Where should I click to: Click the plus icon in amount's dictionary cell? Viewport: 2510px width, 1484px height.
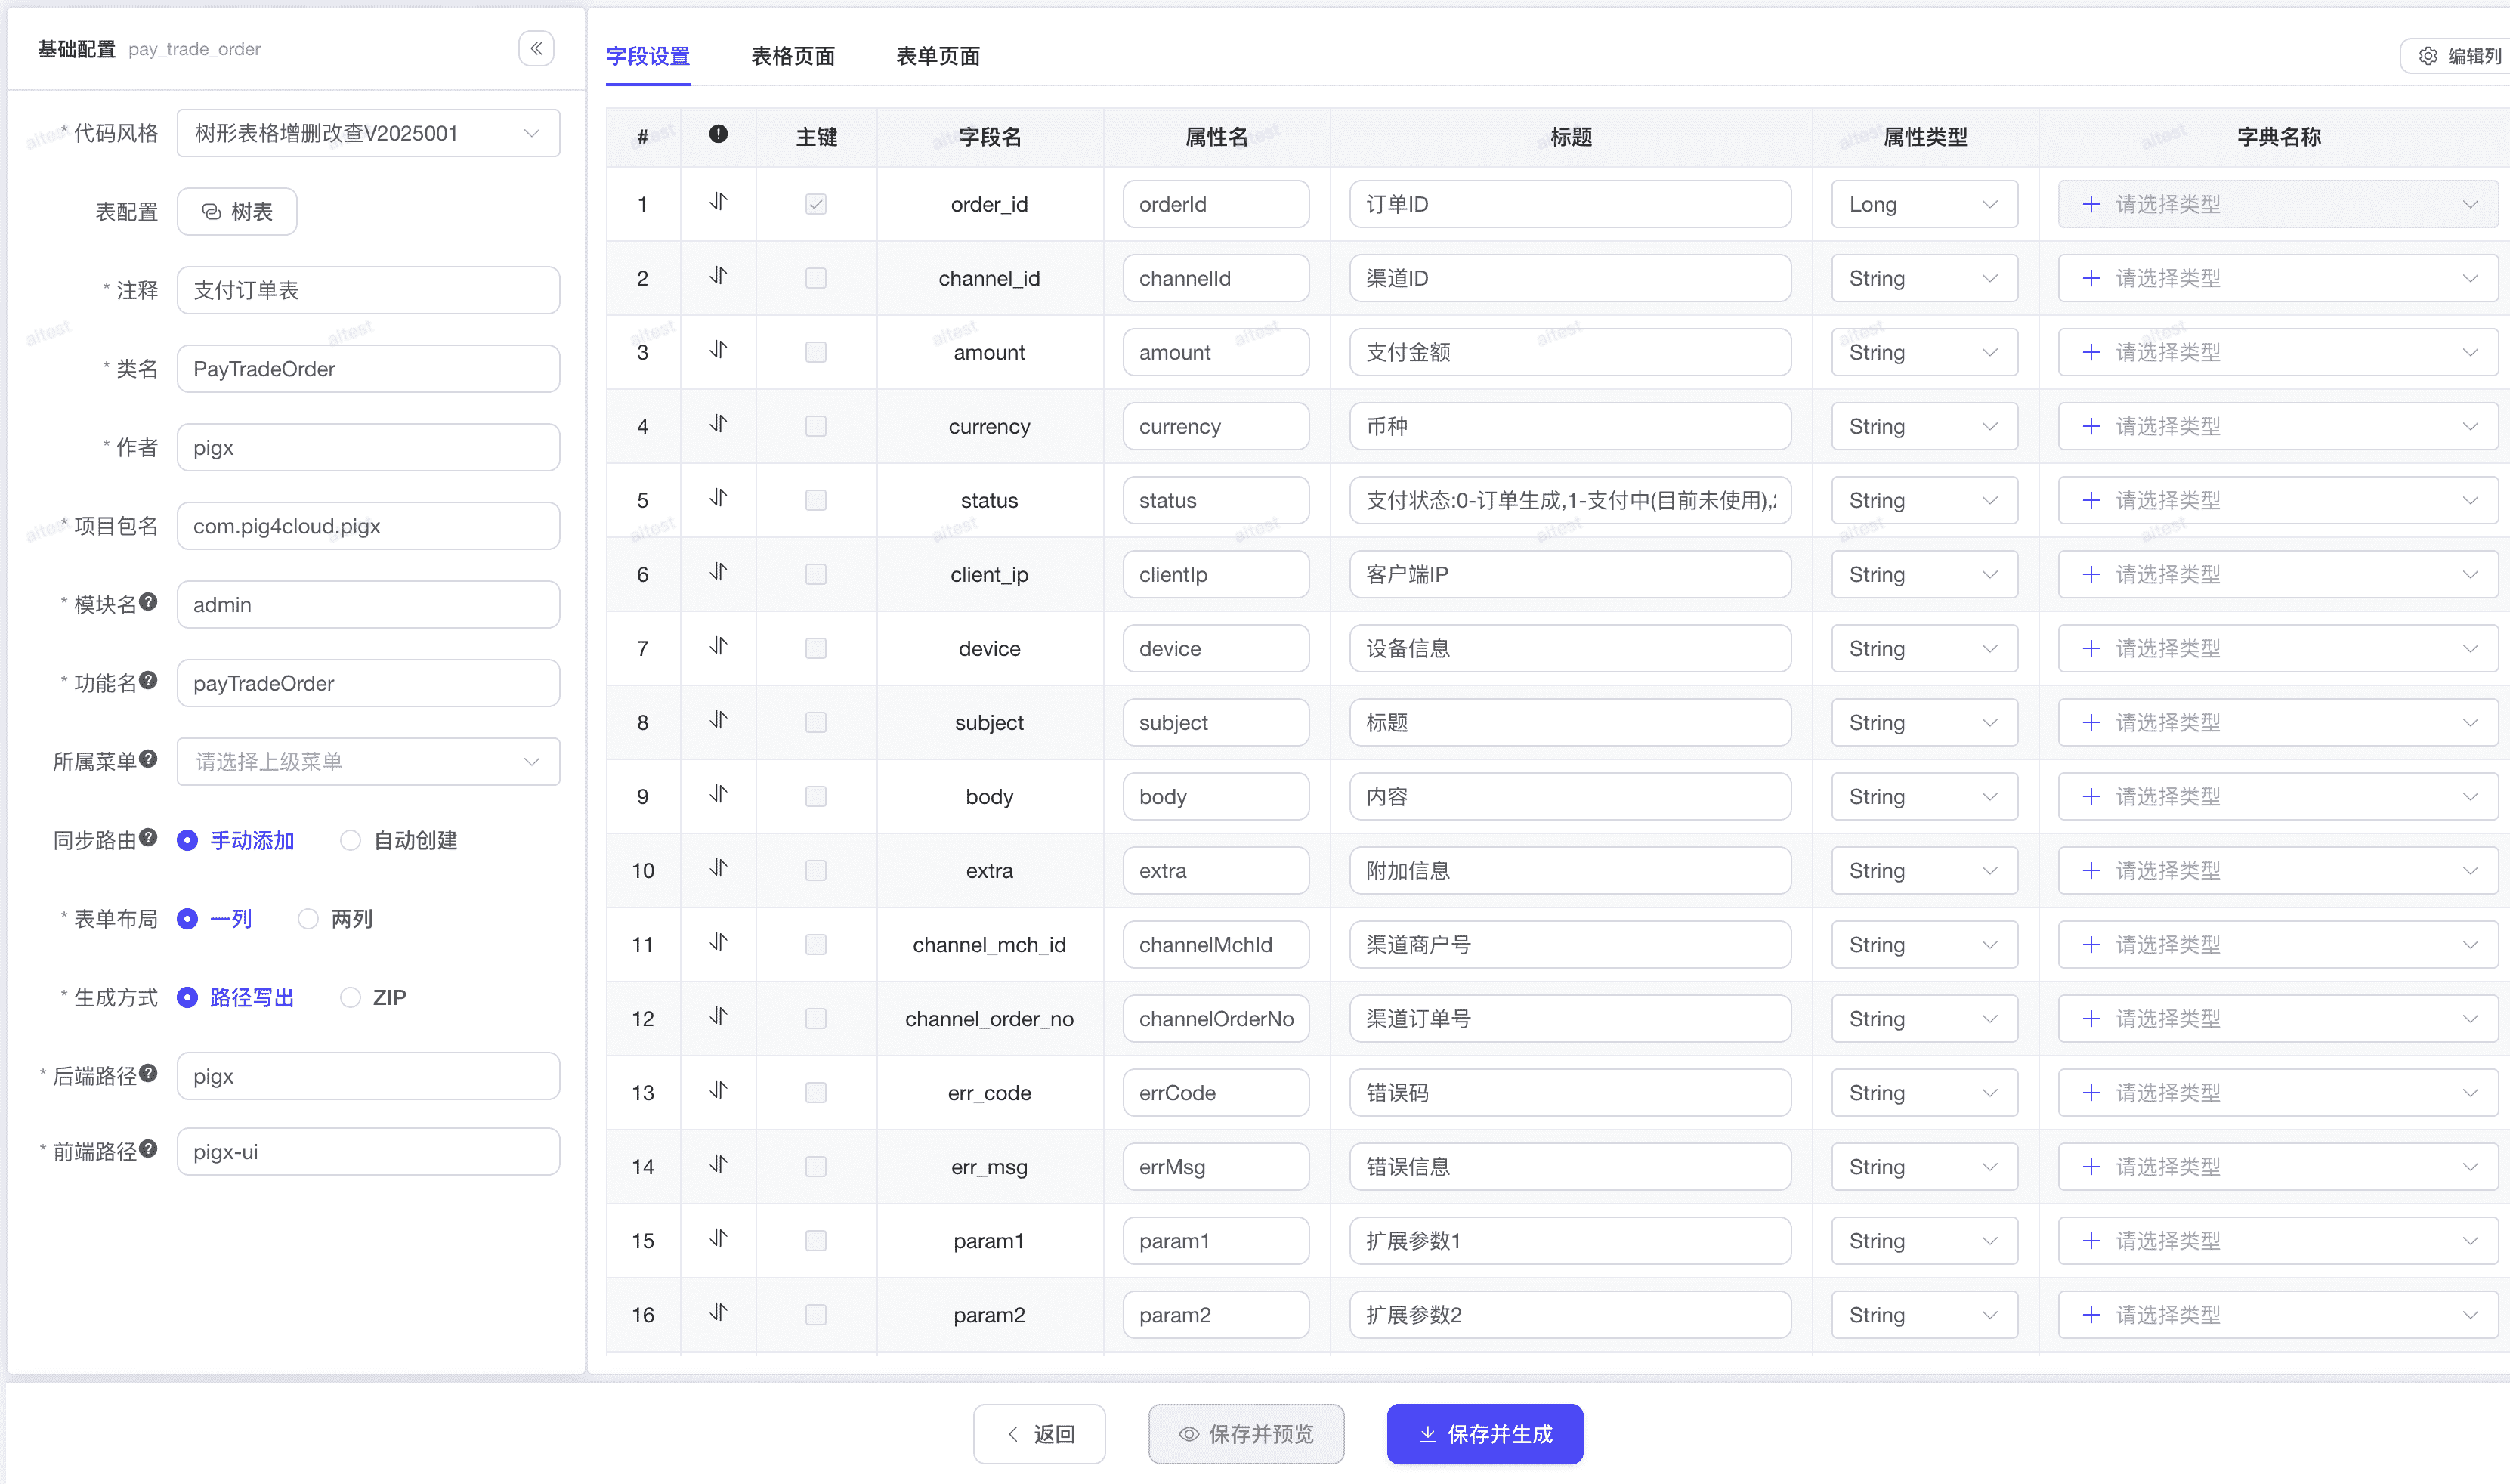click(x=2091, y=352)
